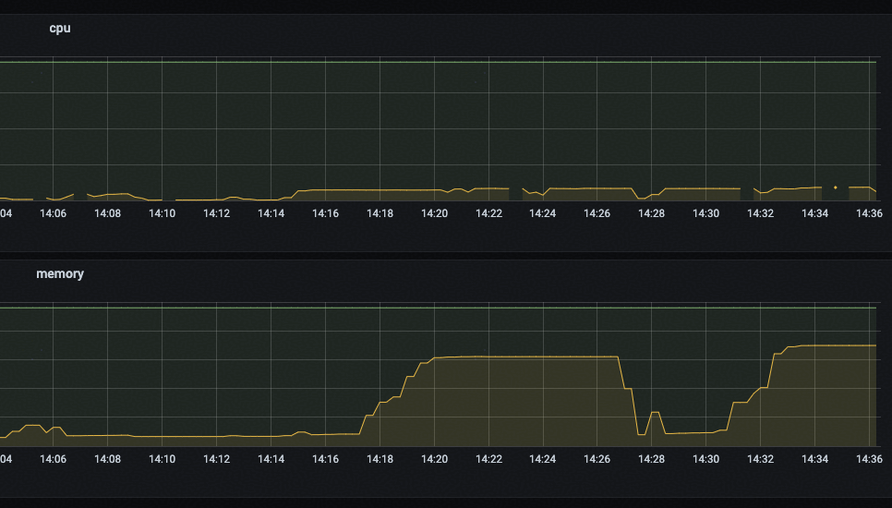Click the 14:24 label on memory time axis
Image resolution: width=892 pixels, height=508 pixels.
[543, 459]
